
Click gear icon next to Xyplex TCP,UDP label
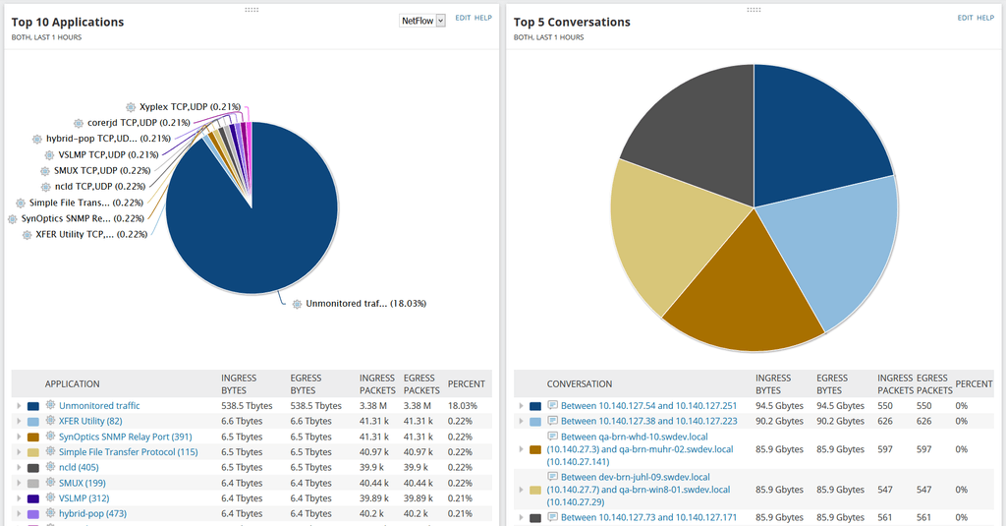click(131, 107)
